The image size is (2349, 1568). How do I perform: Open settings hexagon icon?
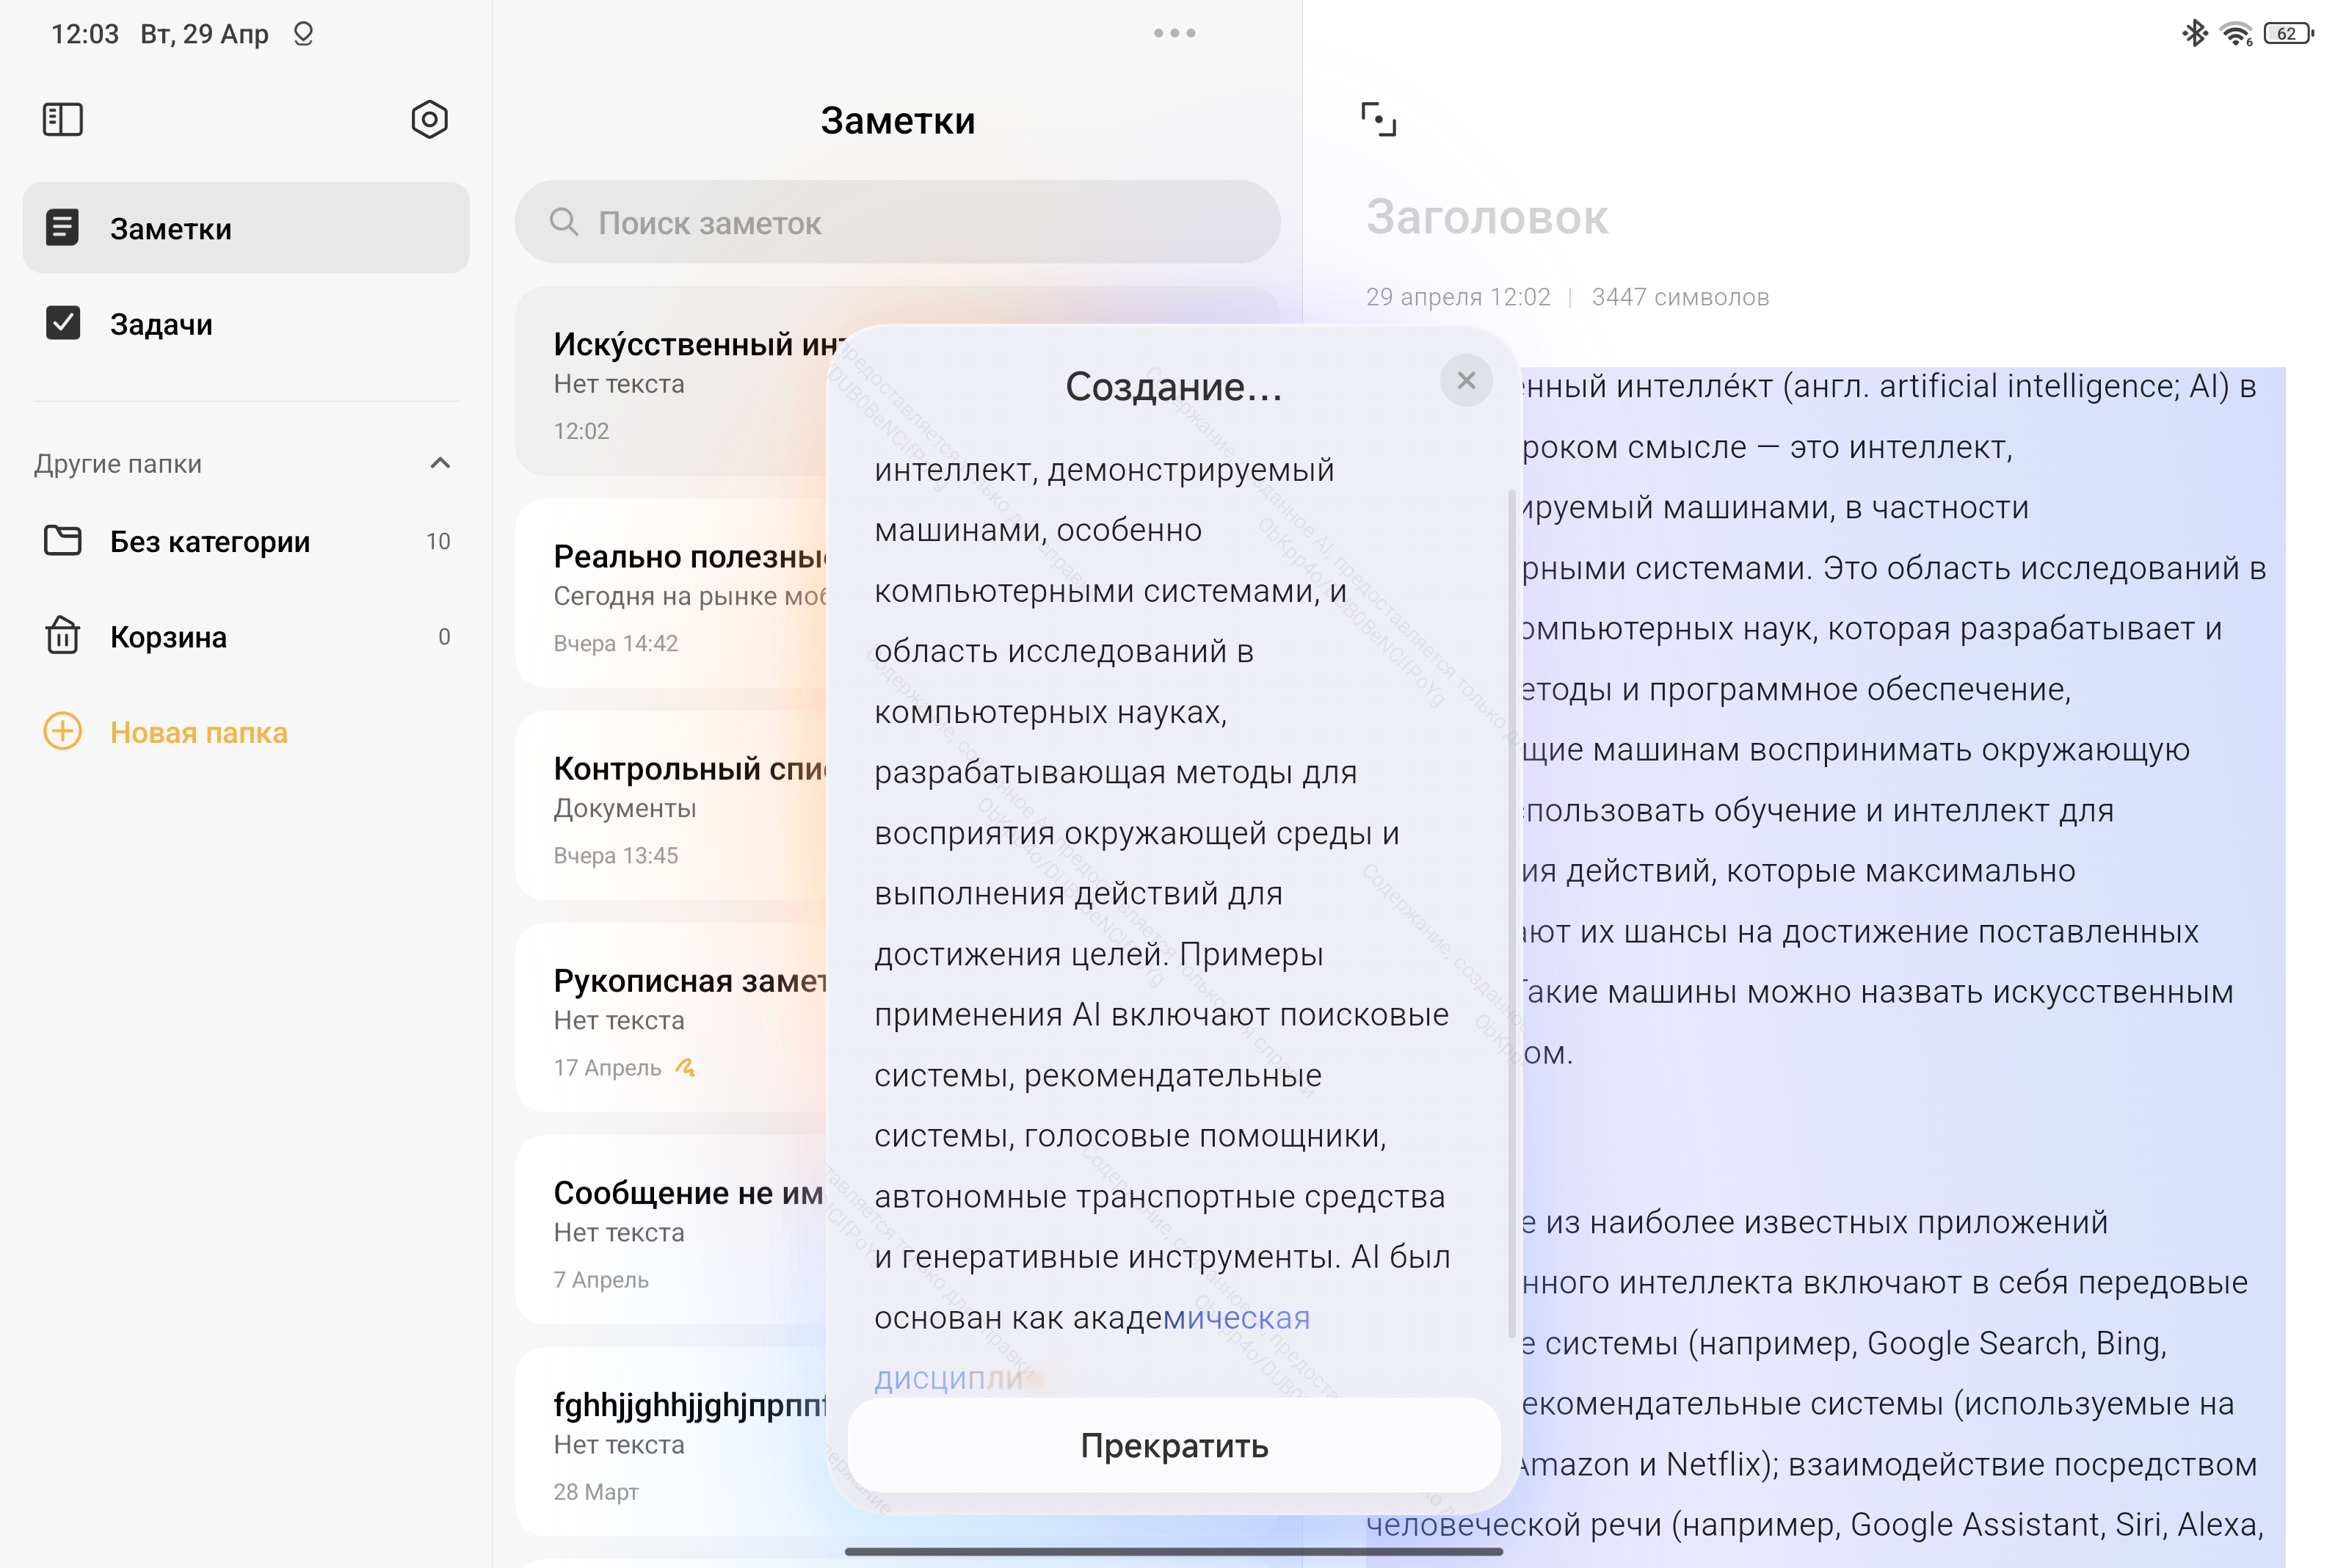(429, 120)
